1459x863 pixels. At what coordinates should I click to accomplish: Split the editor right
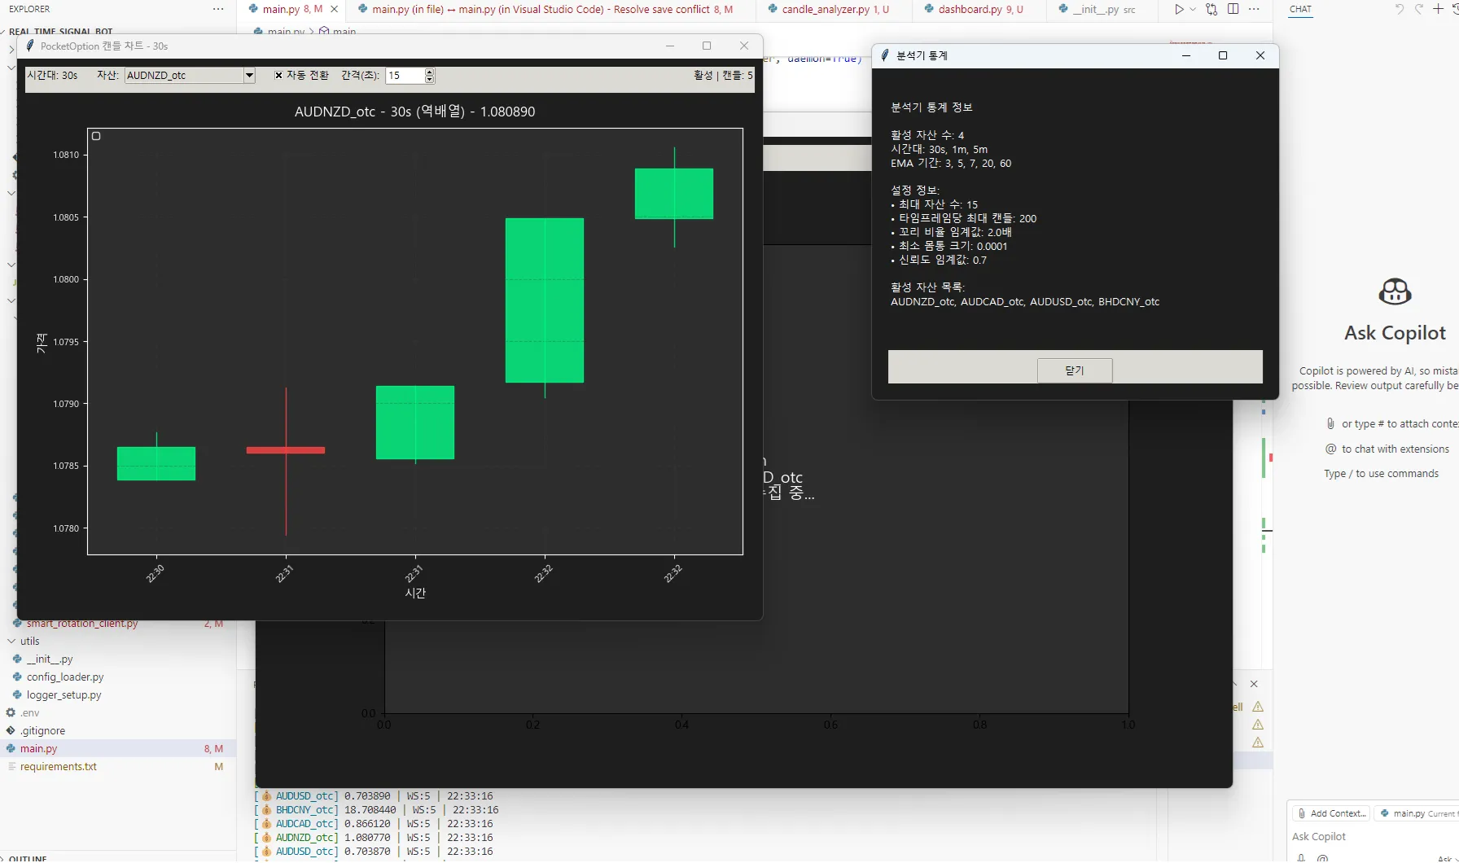1233,9
